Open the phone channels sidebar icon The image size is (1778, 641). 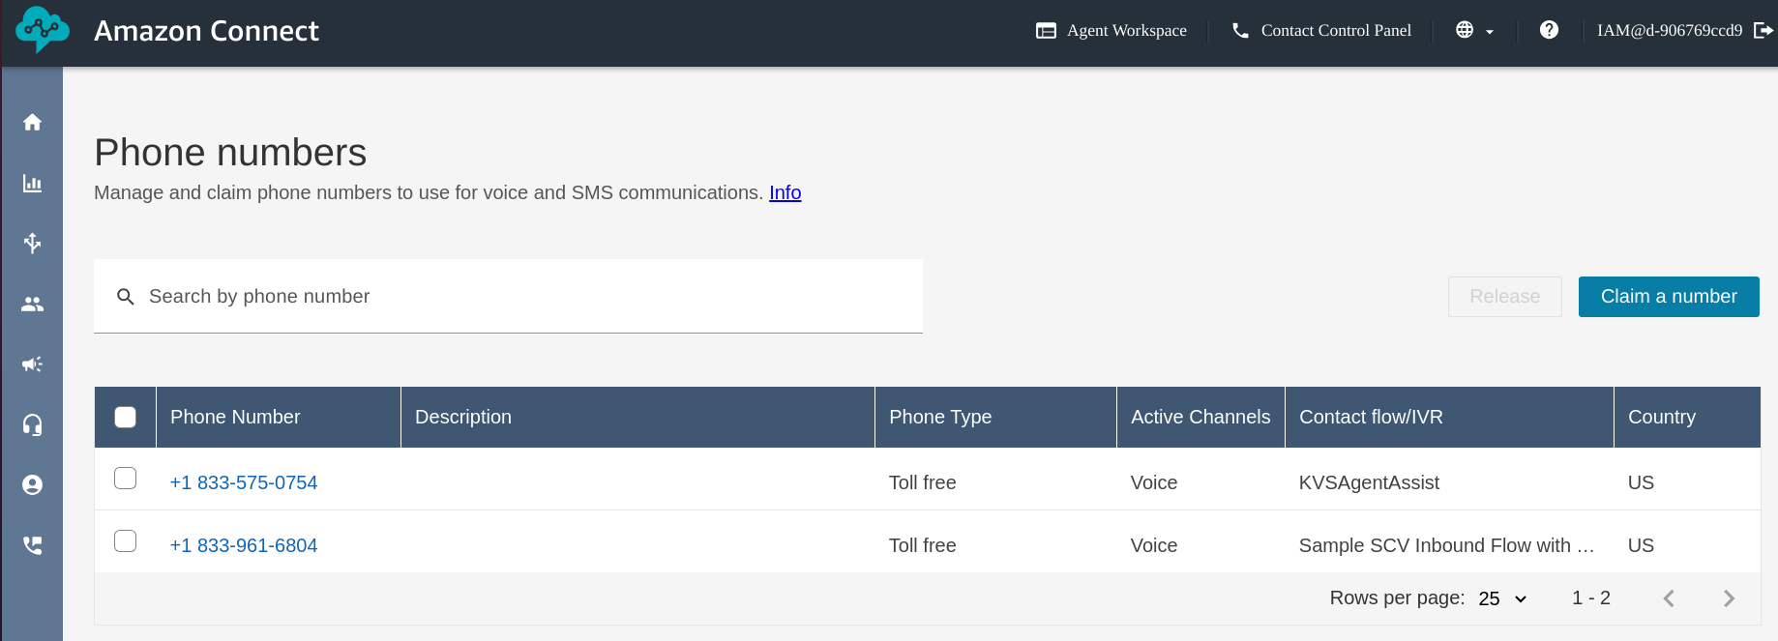tap(32, 545)
